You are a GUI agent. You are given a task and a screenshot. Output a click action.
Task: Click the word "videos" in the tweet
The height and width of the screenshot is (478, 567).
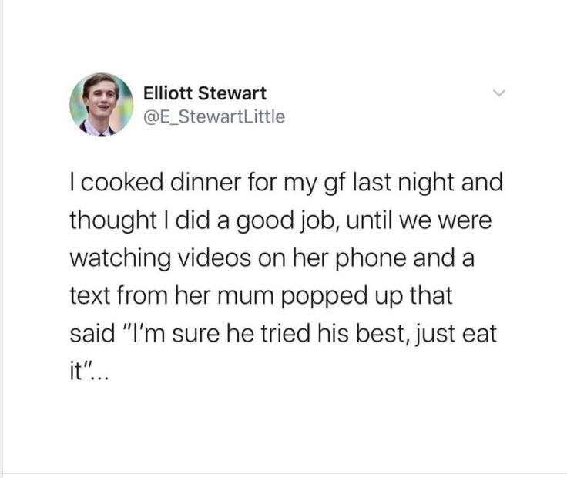point(215,258)
